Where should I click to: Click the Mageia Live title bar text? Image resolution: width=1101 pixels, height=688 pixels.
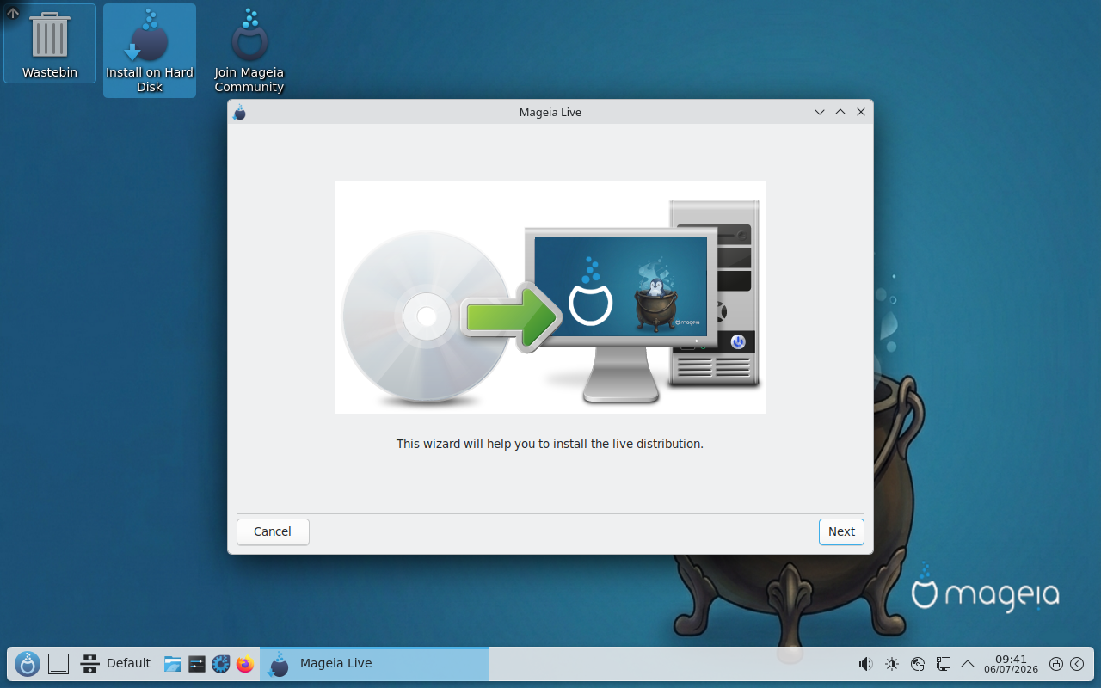coord(550,112)
